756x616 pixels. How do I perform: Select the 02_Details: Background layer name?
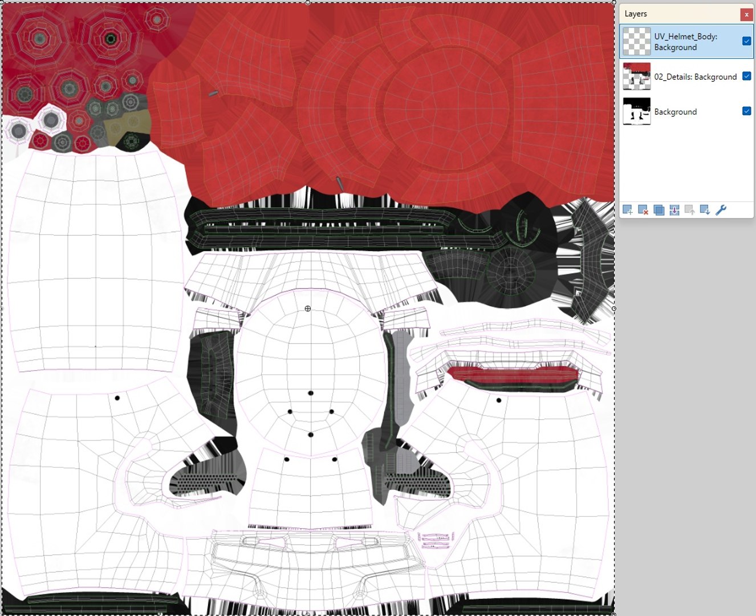(695, 77)
